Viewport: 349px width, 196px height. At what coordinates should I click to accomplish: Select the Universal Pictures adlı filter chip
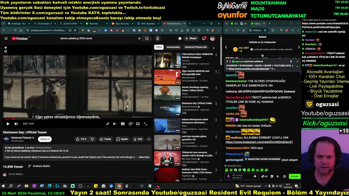[197, 47]
